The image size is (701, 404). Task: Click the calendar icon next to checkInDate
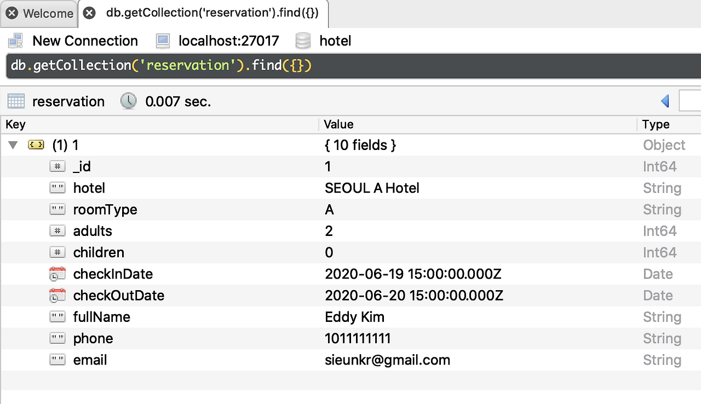(58, 274)
